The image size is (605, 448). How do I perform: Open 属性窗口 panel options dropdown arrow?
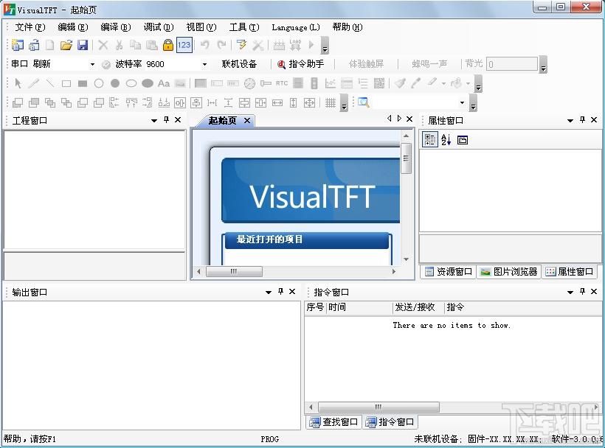click(570, 121)
